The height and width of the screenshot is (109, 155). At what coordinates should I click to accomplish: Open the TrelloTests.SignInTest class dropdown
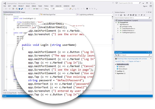(58, 14)
